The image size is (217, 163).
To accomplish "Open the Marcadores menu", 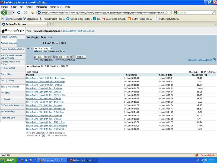I will pos(42,7).
